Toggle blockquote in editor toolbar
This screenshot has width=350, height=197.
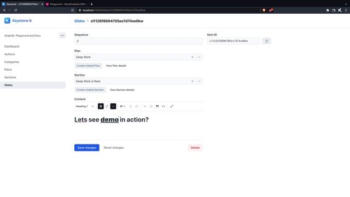pos(157,106)
